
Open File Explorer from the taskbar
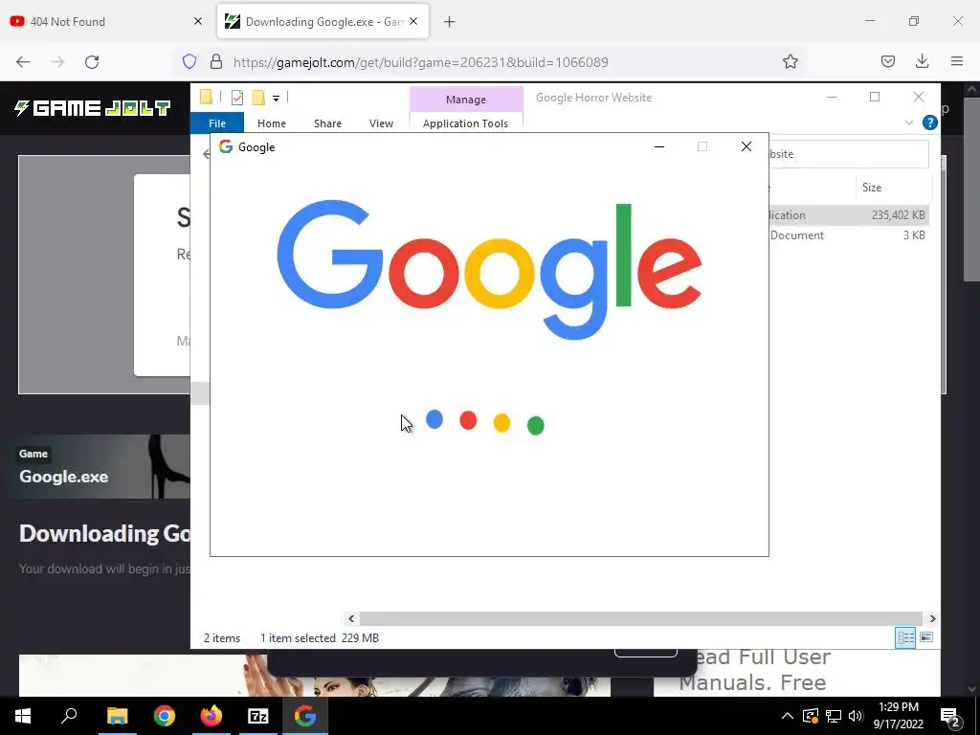point(117,716)
